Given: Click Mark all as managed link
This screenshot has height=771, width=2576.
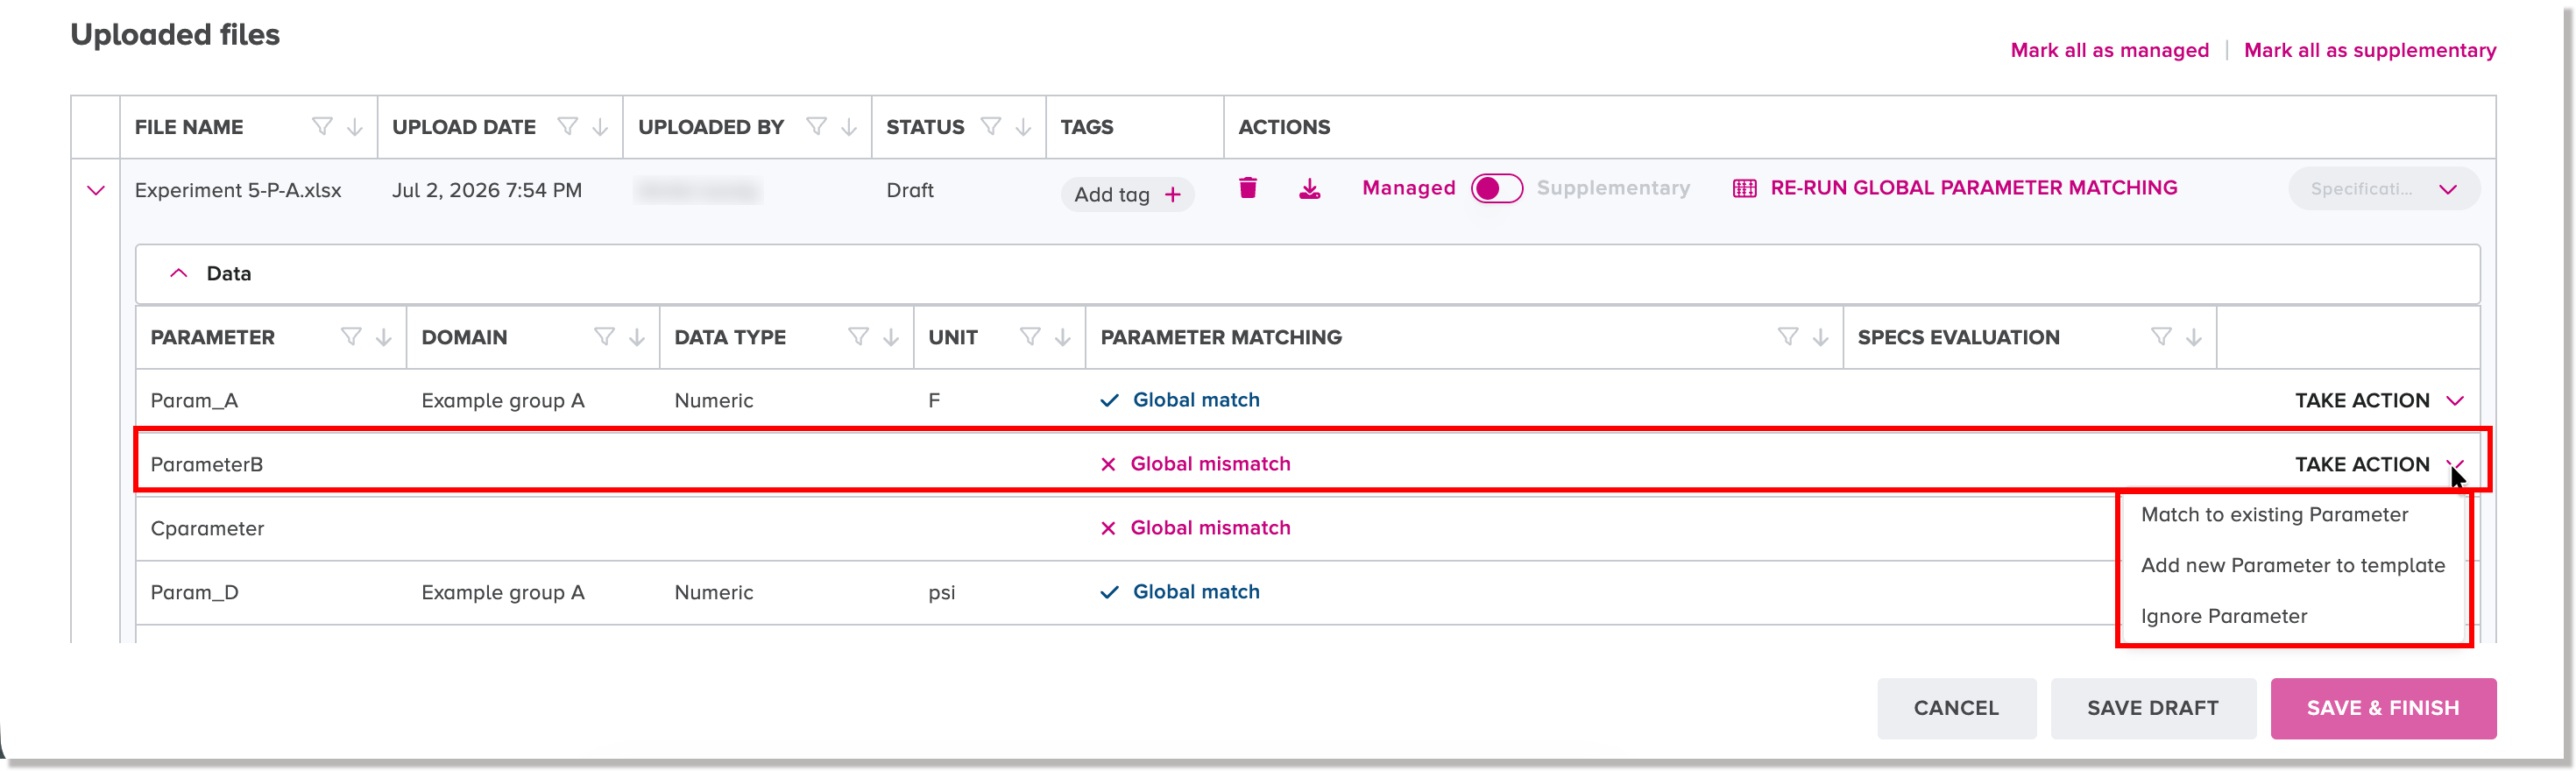Looking at the screenshot, I should [2109, 50].
